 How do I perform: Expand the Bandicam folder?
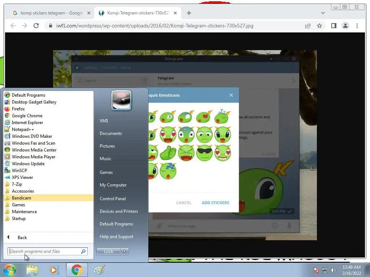(x=21, y=198)
